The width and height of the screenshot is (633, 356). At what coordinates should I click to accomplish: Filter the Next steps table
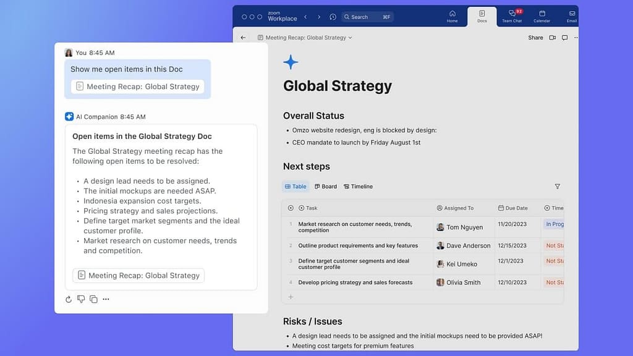[557, 187]
